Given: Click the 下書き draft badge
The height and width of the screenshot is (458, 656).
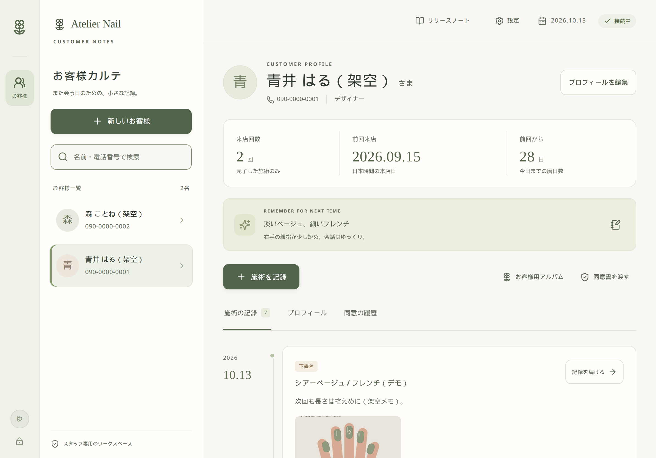Looking at the screenshot, I should tap(306, 366).
